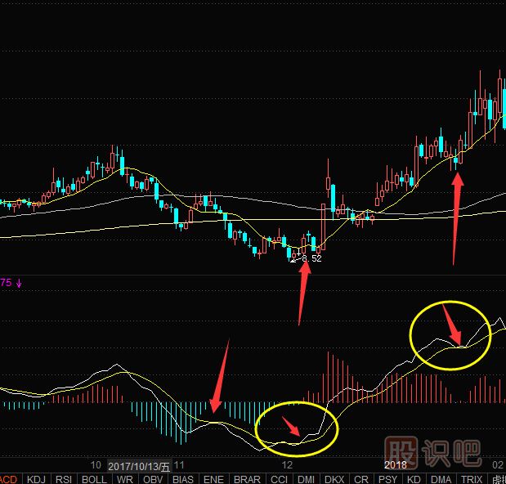Select the BIAS indicator tab
506x484 pixels.
coord(183,478)
